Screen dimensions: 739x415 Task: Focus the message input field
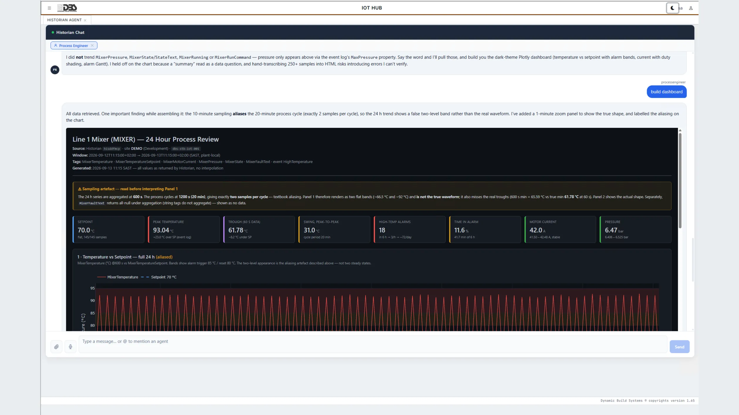(373, 344)
